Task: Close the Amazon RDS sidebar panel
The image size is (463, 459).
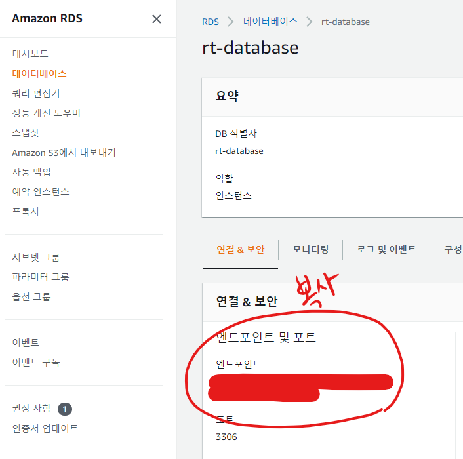Action: [x=157, y=19]
